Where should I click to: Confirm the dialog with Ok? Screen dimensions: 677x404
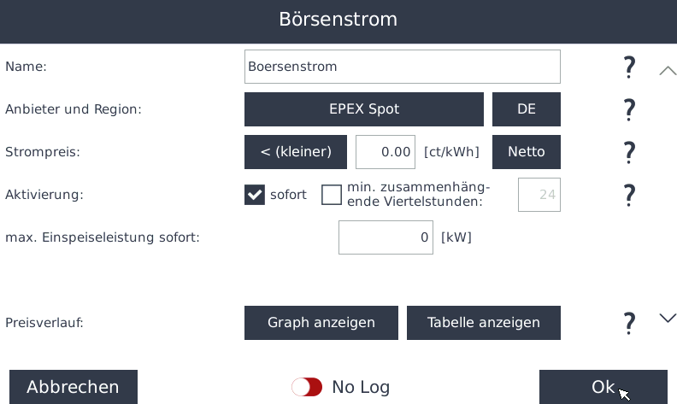[603, 387]
